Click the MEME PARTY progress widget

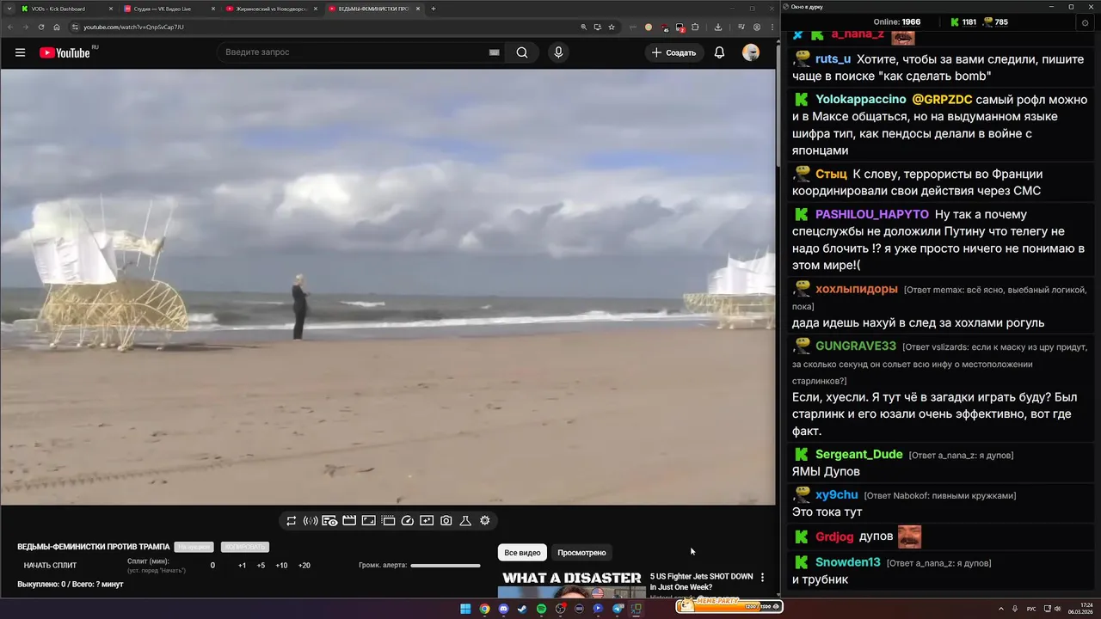728,605
